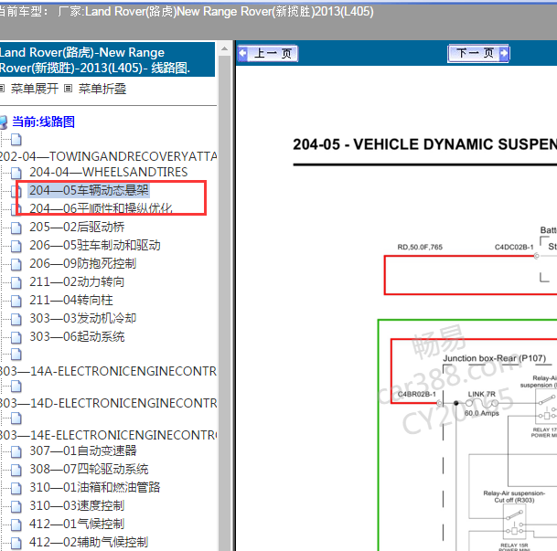
Task: Open 211—02动力转向 diagram
Action: point(77,282)
